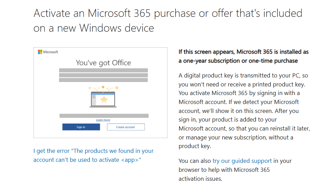The width and height of the screenshot is (323, 188).
Task: Click the bold If this screen appears subheading
Action: [x=244, y=56]
